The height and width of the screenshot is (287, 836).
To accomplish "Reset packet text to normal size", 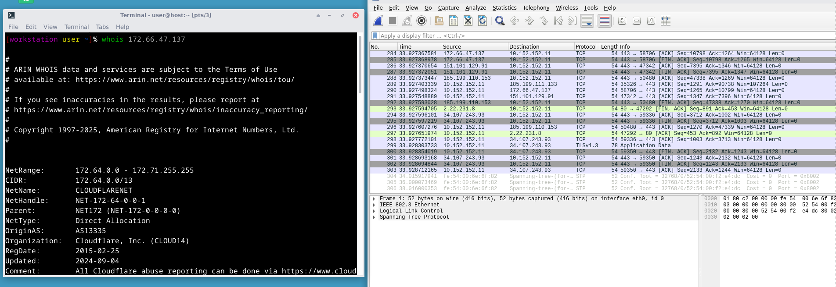I will click(651, 21).
